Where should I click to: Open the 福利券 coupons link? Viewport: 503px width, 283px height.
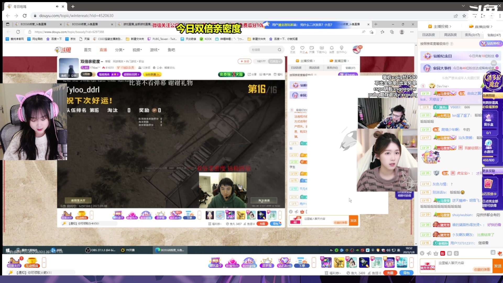pos(333,273)
